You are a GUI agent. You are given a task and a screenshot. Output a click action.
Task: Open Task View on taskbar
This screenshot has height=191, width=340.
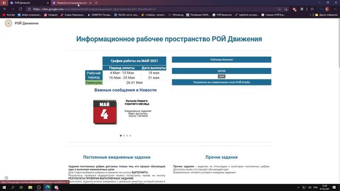pos(21,187)
